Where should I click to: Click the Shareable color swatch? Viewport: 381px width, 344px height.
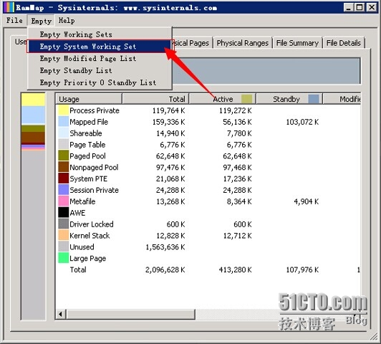(x=64, y=133)
